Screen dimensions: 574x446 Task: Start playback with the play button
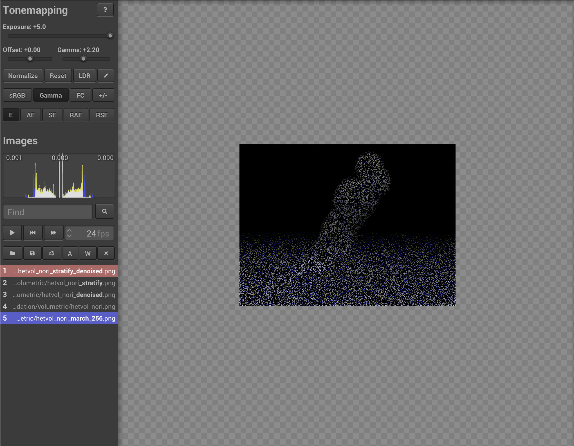[x=12, y=233]
